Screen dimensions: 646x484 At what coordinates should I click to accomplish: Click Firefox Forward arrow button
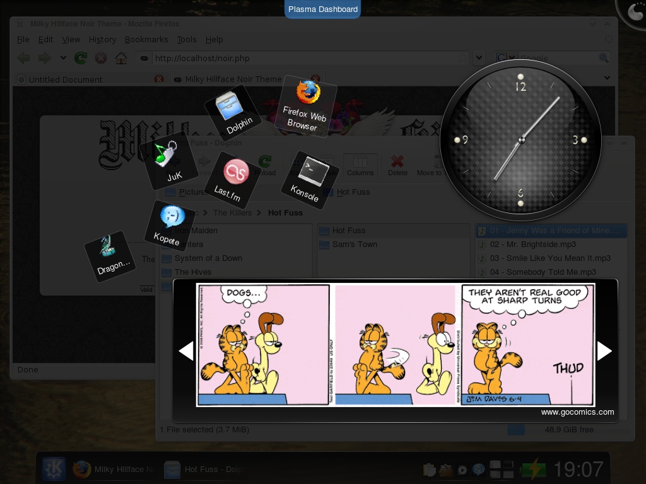(45, 58)
